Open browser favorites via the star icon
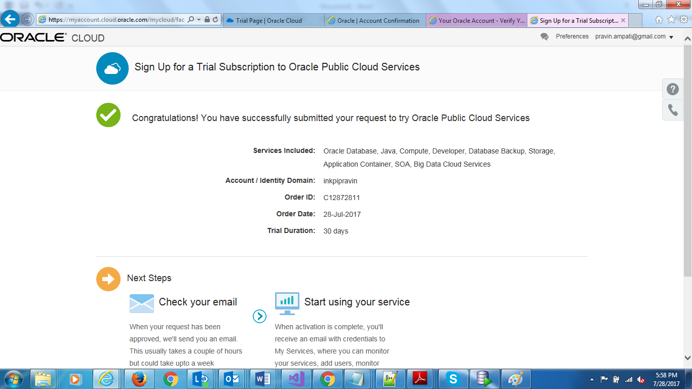The image size is (692, 389). pyautogui.click(x=671, y=20)
